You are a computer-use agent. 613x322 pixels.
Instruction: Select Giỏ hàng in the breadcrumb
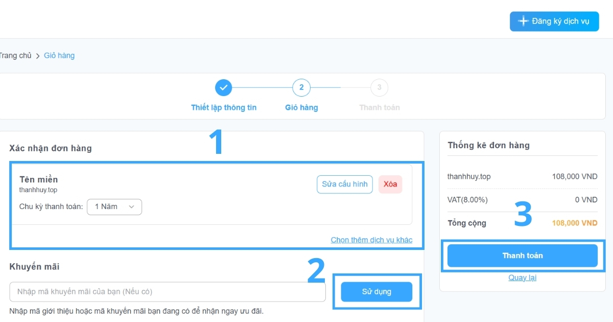point(59,56)
